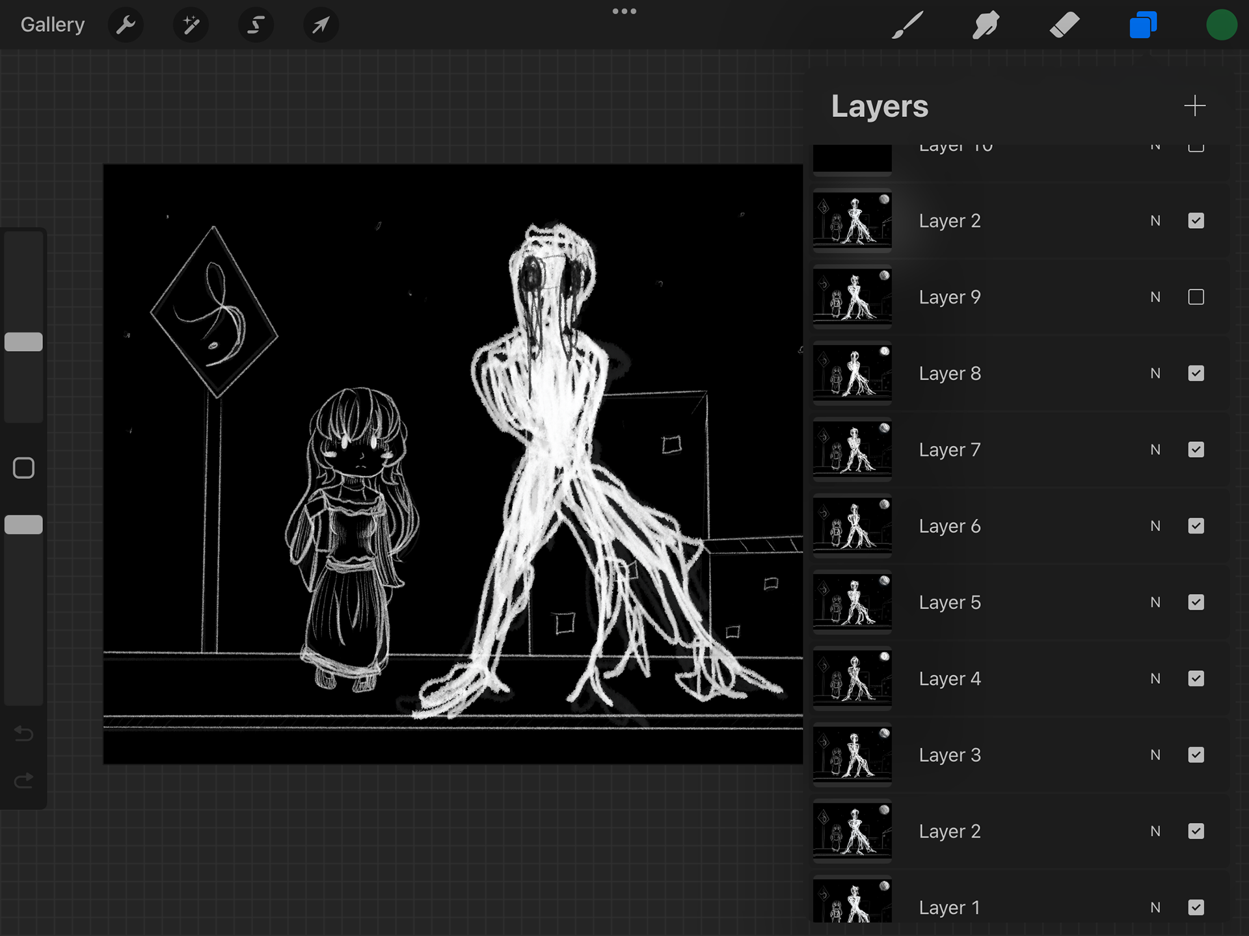Open the green color picker swatch
This screenshot has height=936, width=1249.
1221,25
